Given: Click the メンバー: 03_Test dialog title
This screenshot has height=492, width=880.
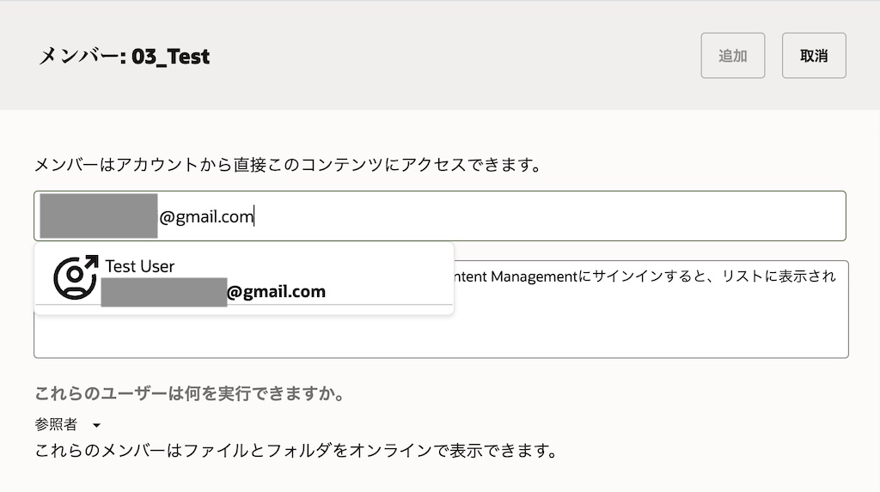Looking at the screenshot, I should click(x=124, y=57).
